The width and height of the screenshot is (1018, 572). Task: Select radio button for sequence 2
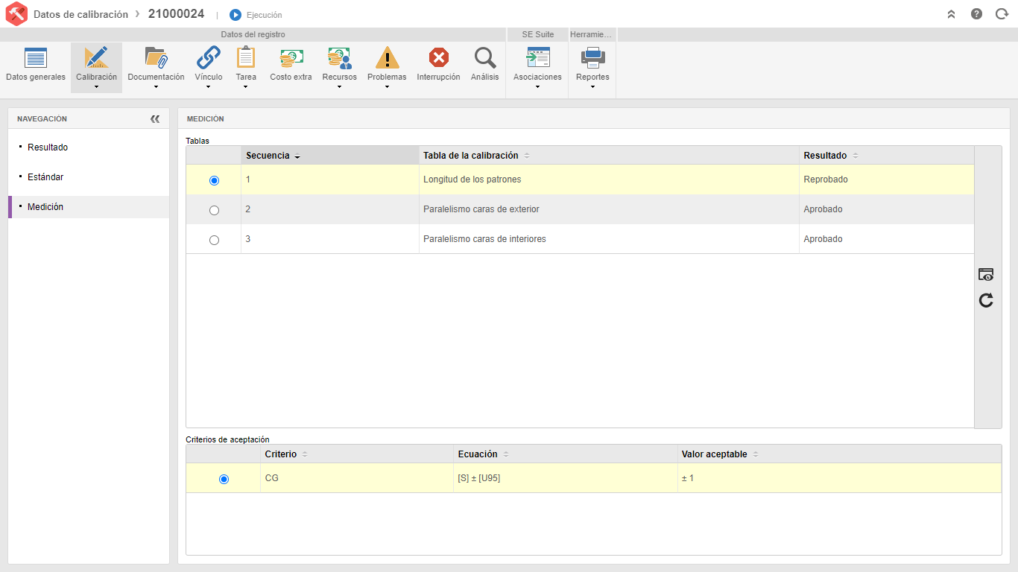[x=215, y=211]
